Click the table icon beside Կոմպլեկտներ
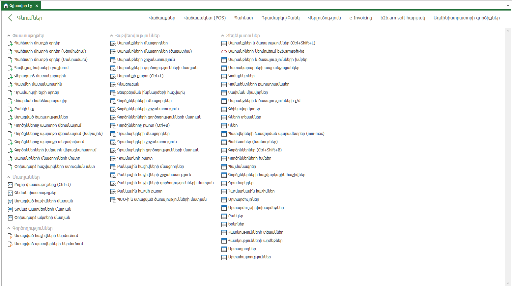Viewport: 512px width, 287px height. pos(224,76)
